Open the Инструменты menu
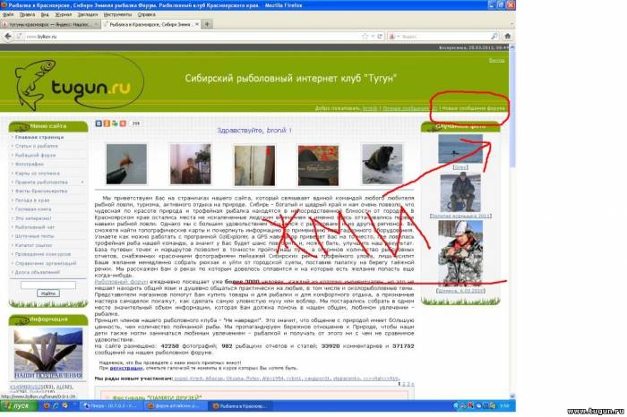 tap(117, 14)
